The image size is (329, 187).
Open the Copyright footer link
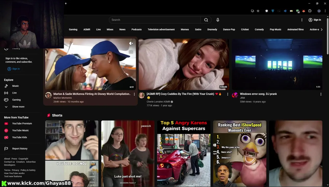coord(23,159)
